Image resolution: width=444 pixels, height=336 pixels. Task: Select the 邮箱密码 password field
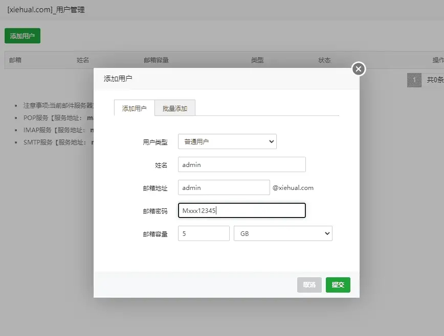click(241, 210)
